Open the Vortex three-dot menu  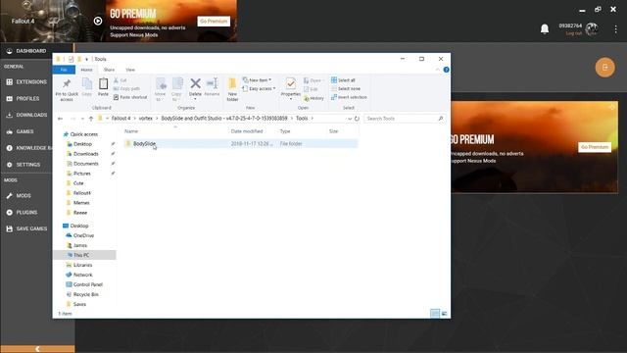point(616,28)
